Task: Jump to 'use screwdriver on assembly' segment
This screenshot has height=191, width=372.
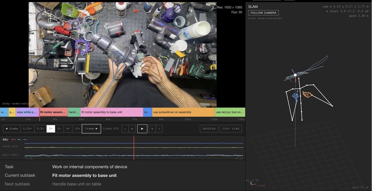Action: 184,112
